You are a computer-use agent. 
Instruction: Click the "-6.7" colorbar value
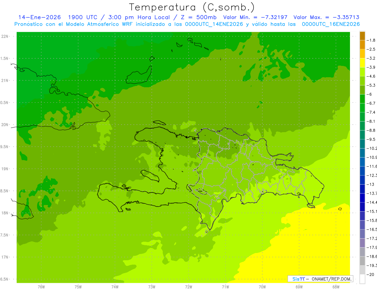371,103
